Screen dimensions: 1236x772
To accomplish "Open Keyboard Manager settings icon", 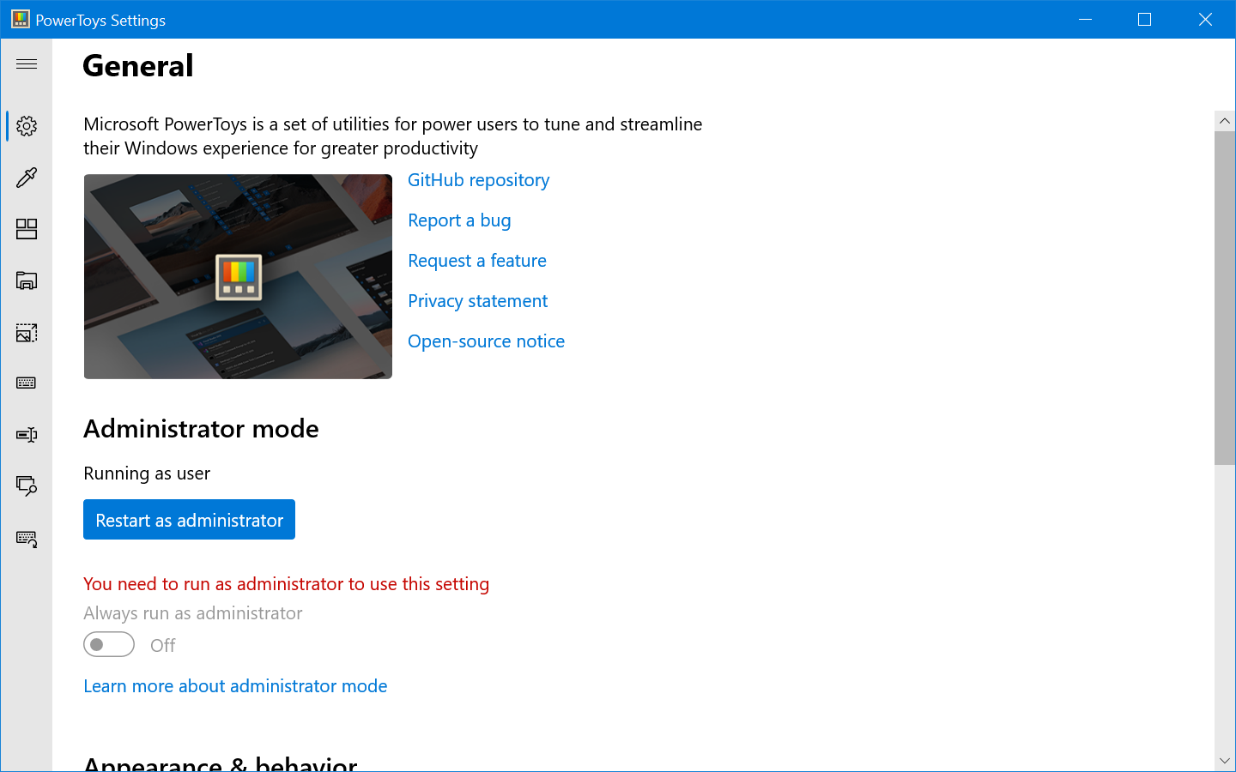I will click(26, 383).
